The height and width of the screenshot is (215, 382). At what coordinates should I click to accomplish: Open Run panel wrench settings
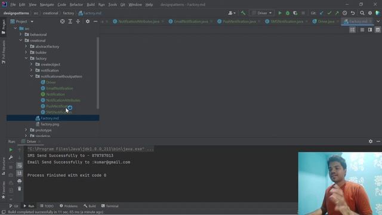(x=11, y=158)
